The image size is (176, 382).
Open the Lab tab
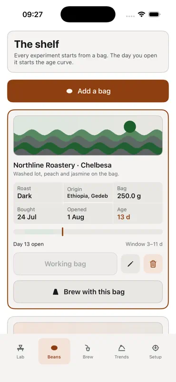[20, 351]
